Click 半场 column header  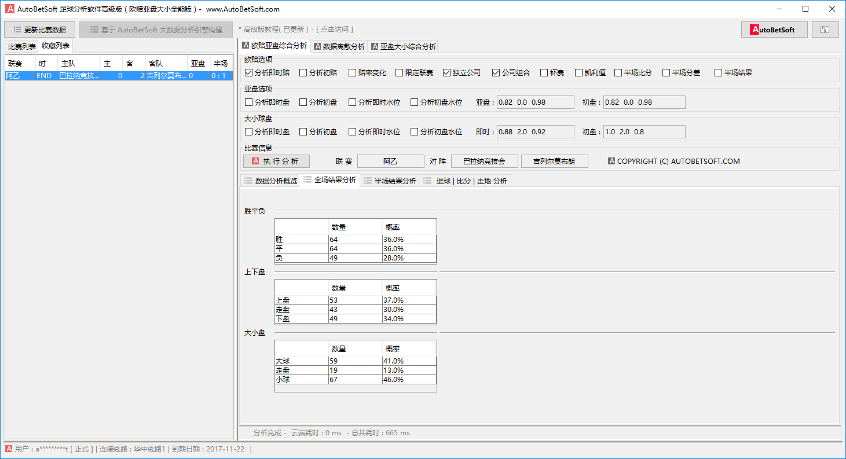click(x=221, y=63)
